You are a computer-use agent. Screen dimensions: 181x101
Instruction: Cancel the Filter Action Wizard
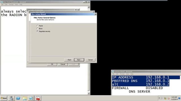click(90, 60)
